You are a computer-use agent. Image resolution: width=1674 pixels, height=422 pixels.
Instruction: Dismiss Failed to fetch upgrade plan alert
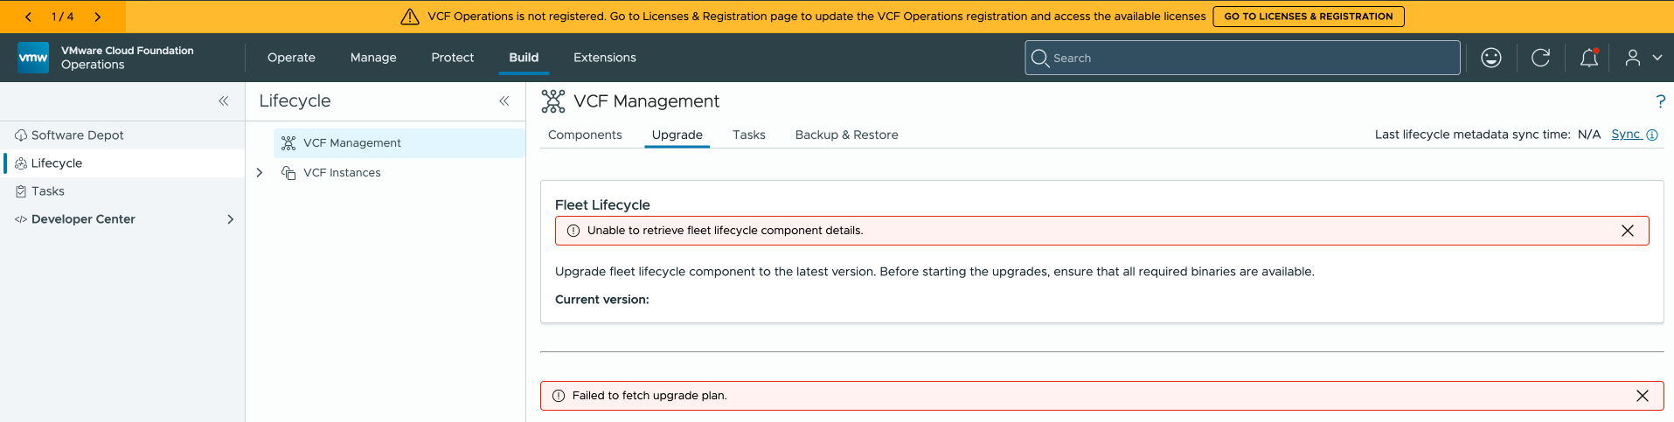coord(1643,396)
